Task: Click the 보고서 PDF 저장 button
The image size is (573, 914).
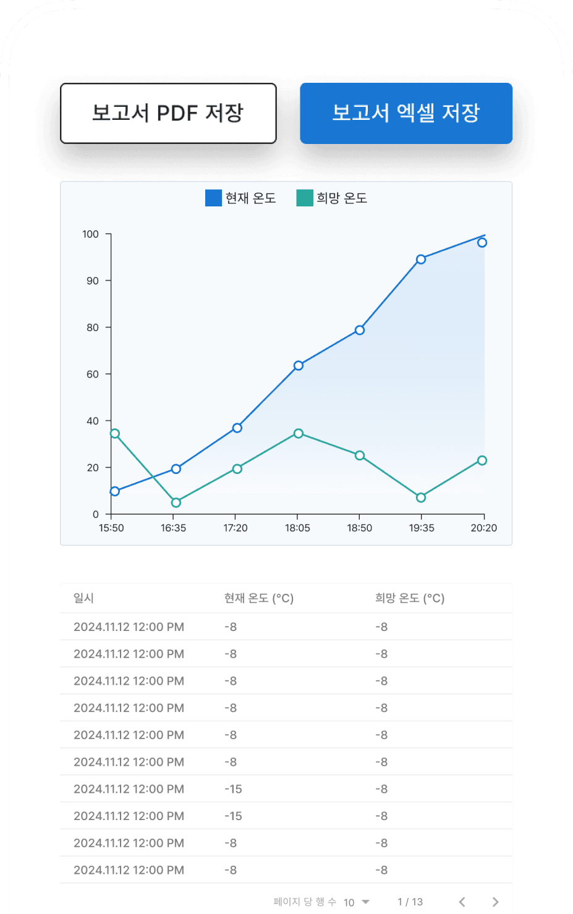Action: pyautogui.click(x=168, y=113)
